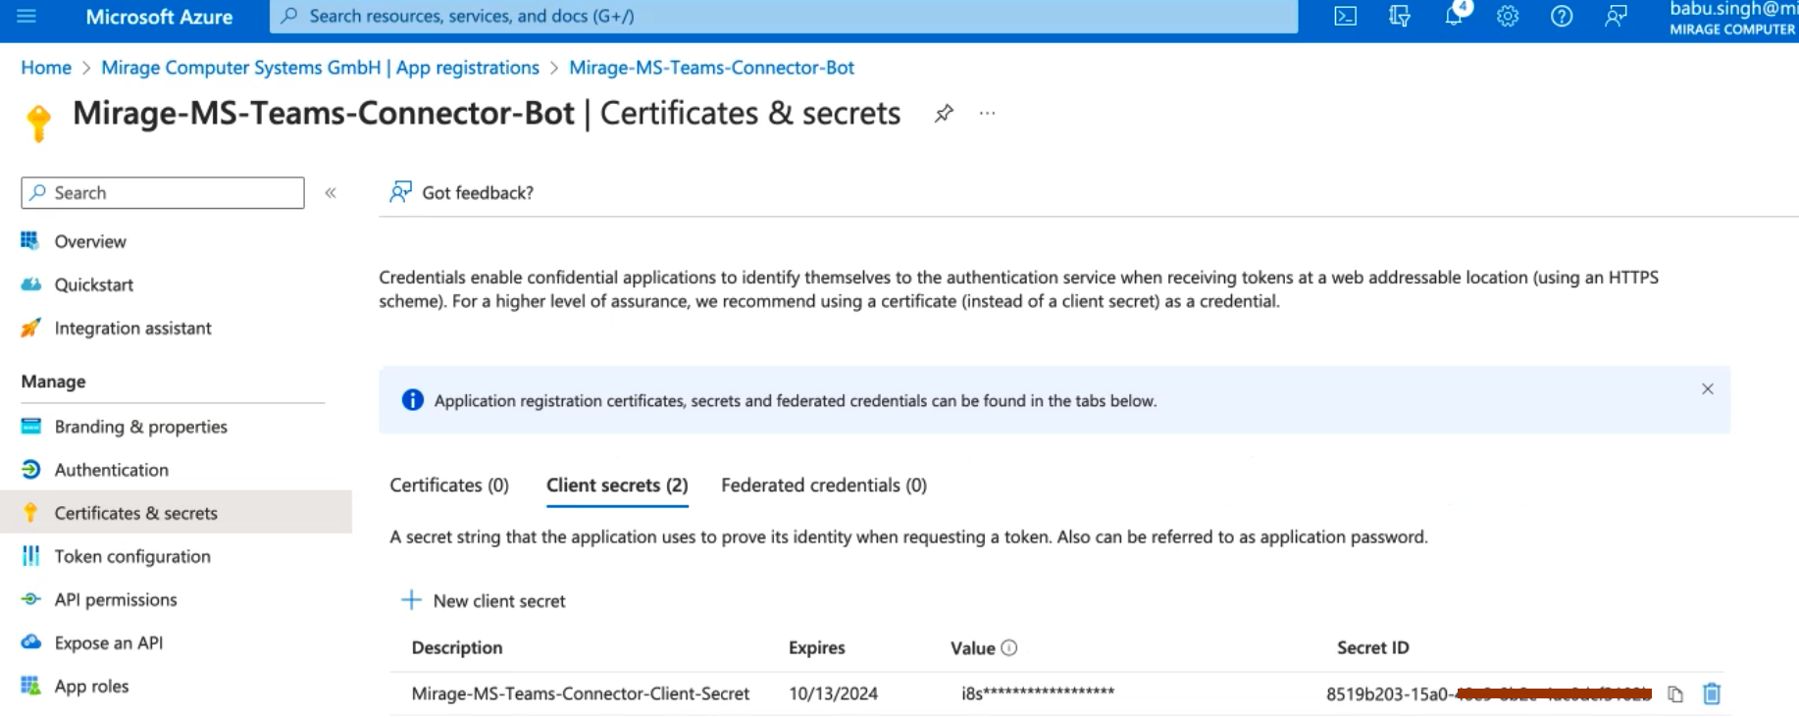Collapse the sidebar with the double chevron

[x=331, y=193]
